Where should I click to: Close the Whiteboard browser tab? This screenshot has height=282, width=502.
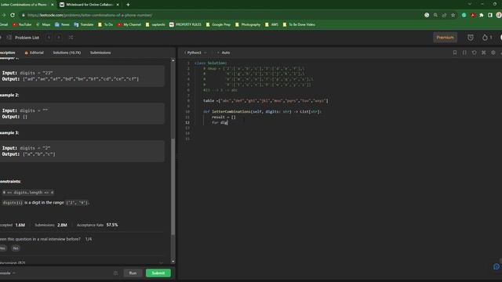point(118,5)
